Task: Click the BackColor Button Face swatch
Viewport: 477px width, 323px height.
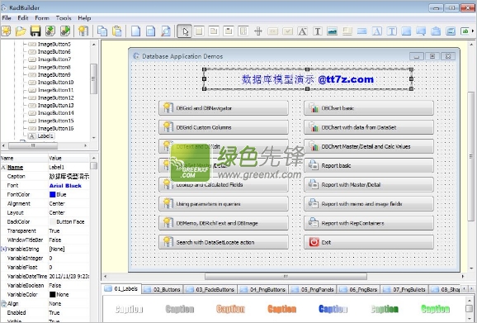Action: tap(52, 222)
